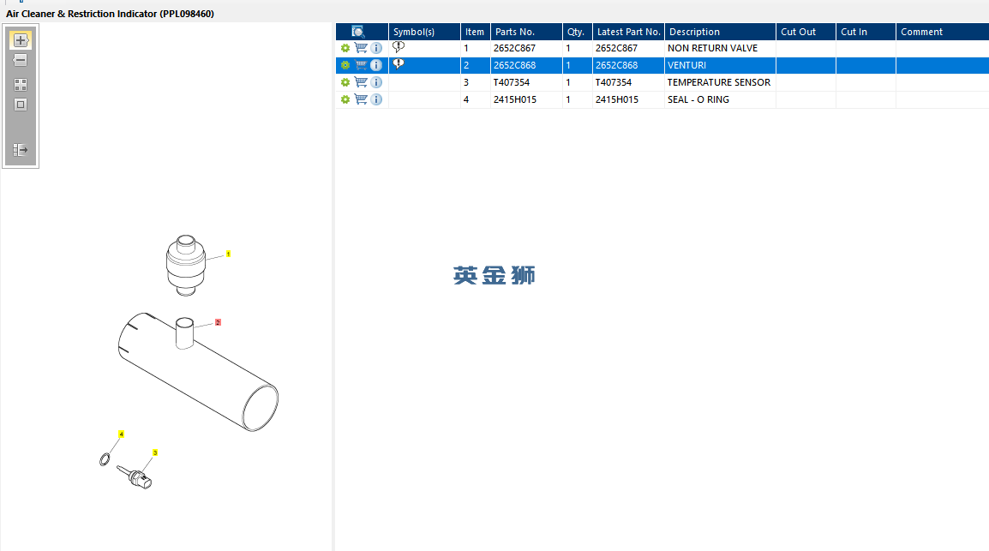Click latest part number T407354

pos(613,82)
